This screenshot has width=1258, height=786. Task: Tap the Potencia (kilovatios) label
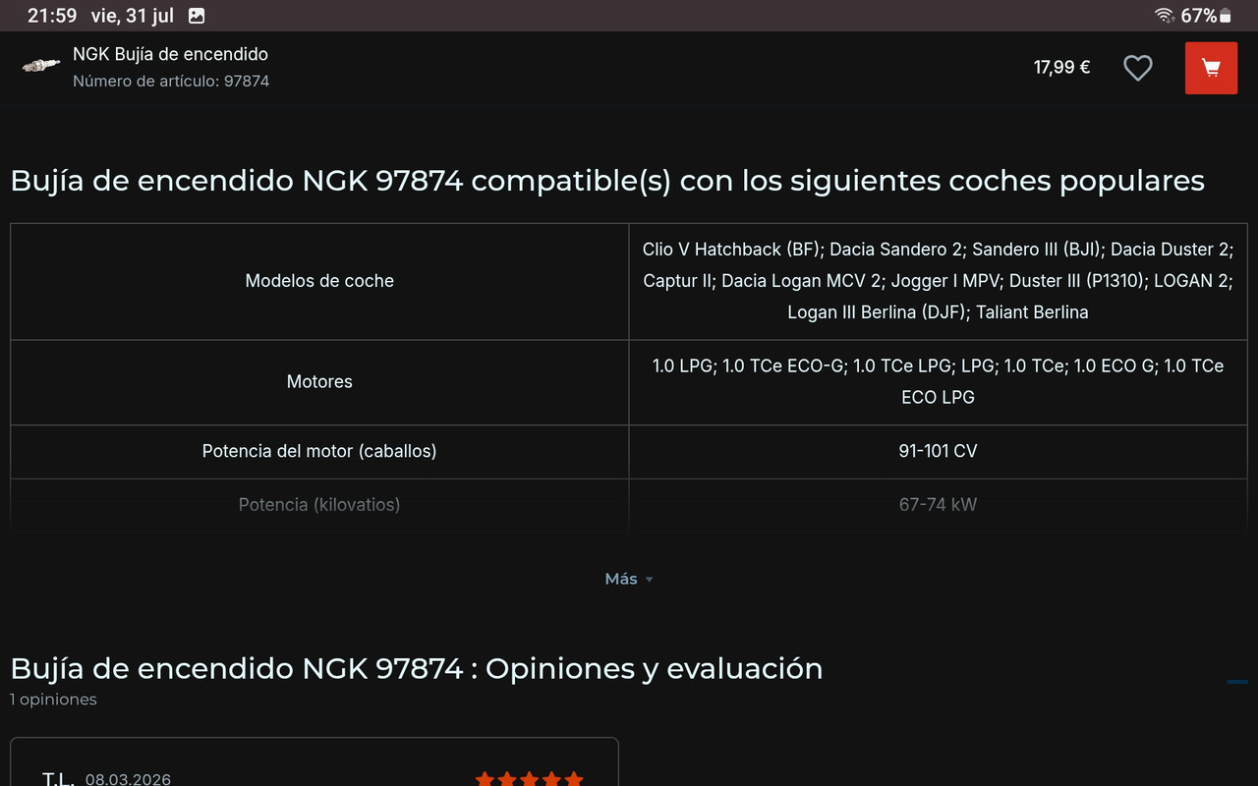(x=319, y=505)
